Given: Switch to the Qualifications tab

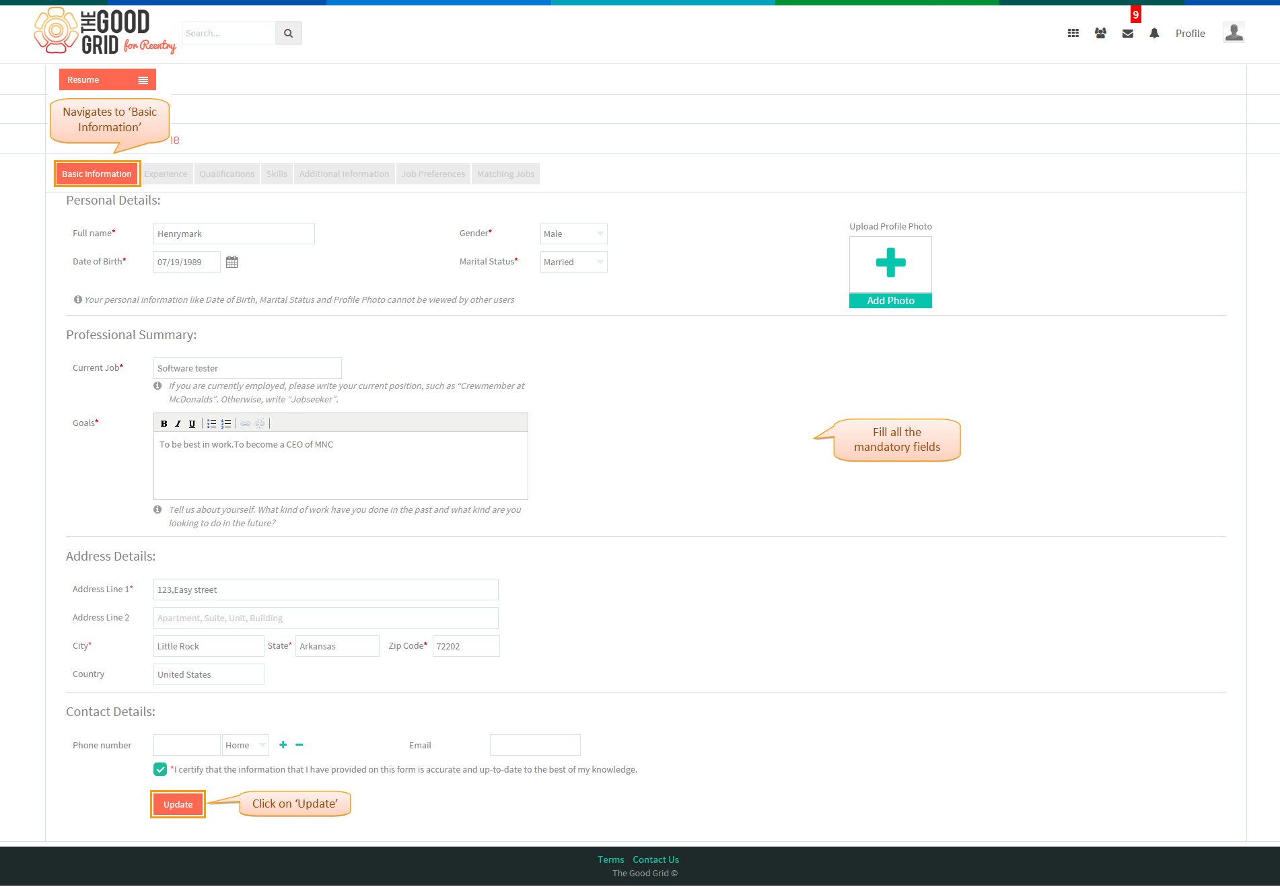Looking at the screenshot, I should point(227,174).
